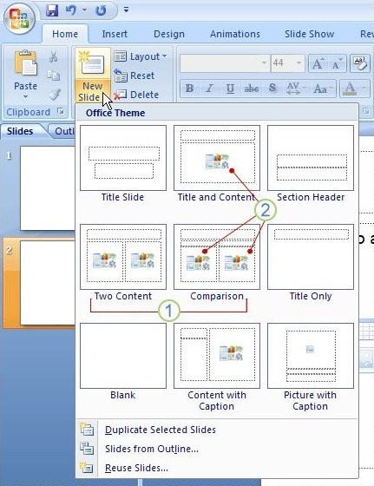Select slide 2 thumbnail
Screen dimensions: 374x486
pyautogui.click(x=47, y=283)
